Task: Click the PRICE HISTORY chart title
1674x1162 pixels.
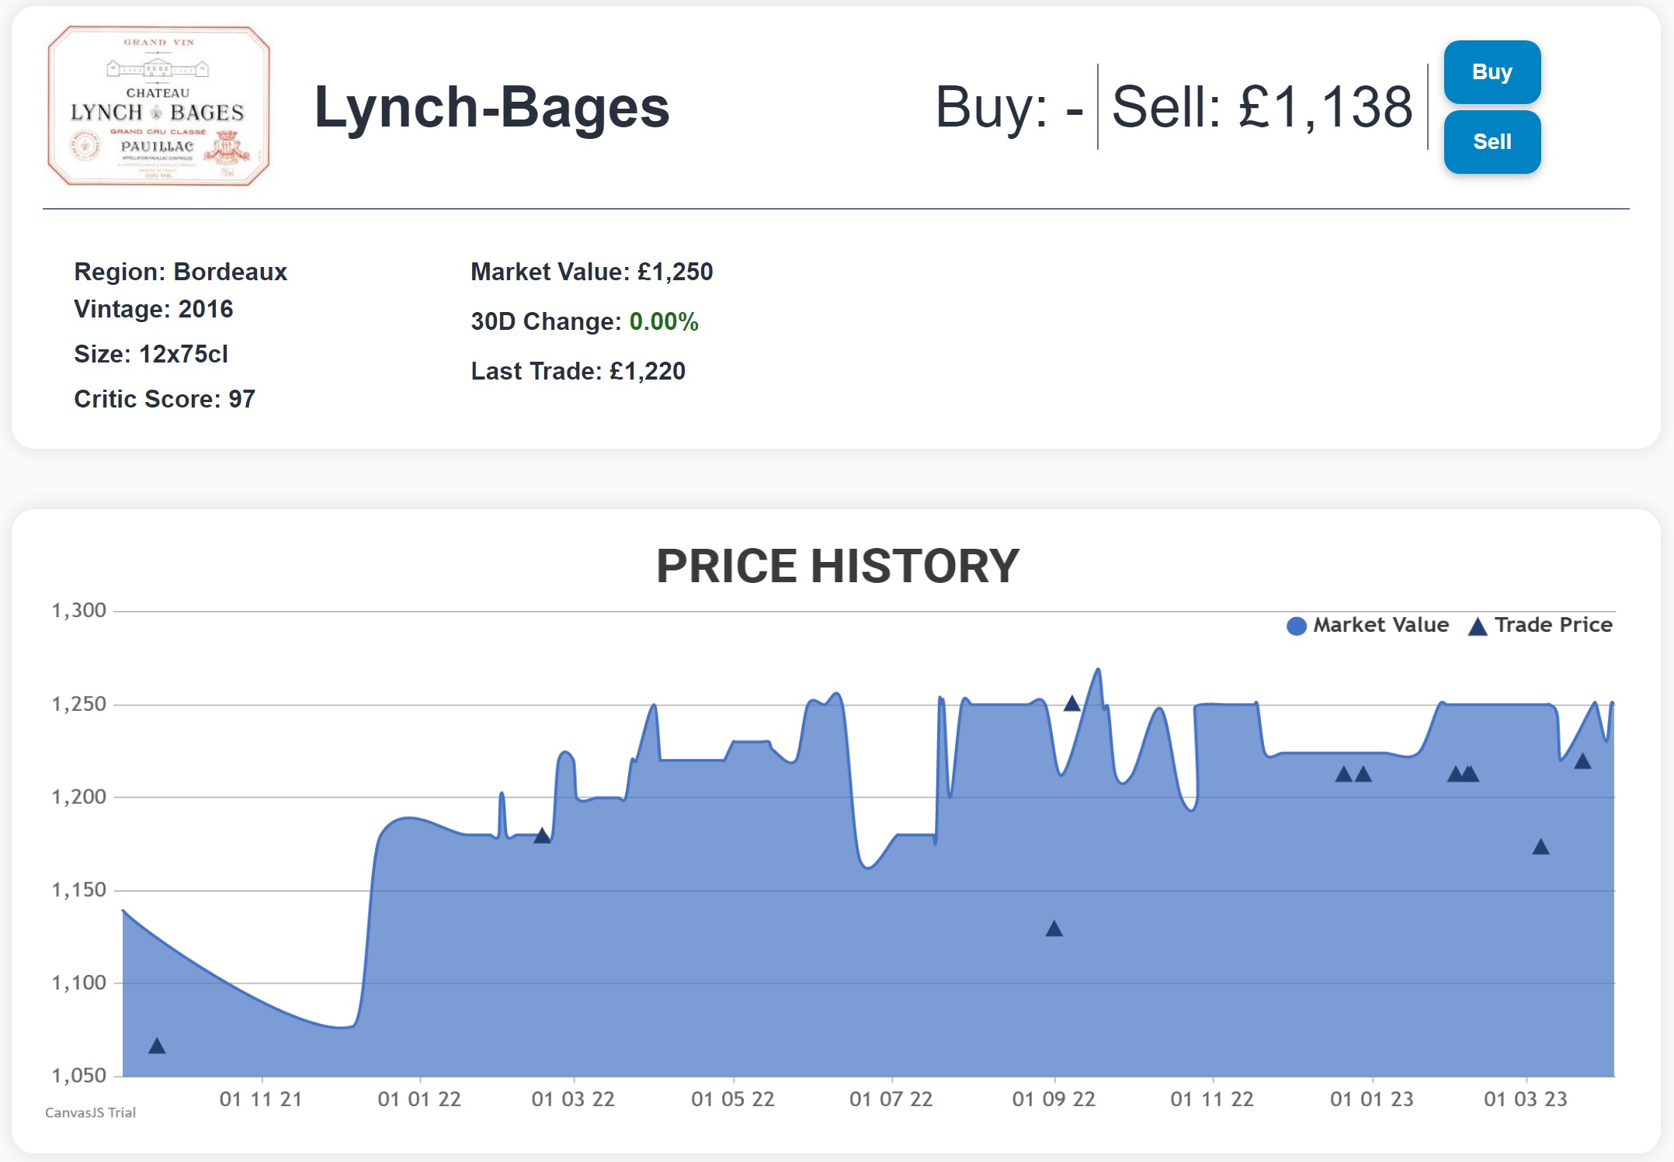Action: tap(837, 566)
